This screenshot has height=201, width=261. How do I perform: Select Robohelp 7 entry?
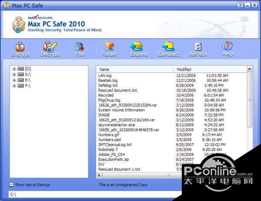tap(108, 150)
